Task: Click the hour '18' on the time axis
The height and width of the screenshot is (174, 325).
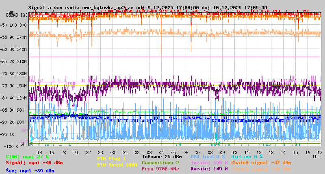Action: pyautogui.click(x=39, y=153)
